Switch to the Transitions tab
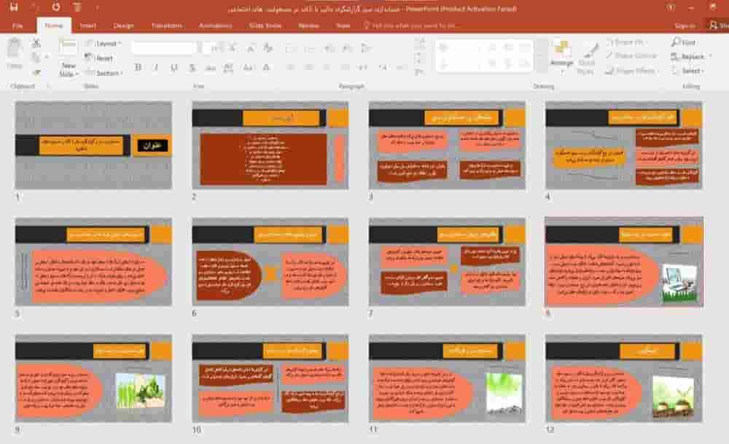This screenshot has width=729, height=444. 166,26
